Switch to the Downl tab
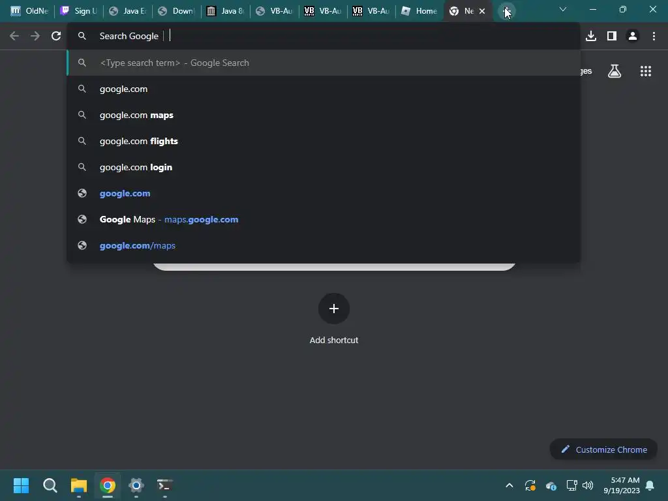Viewport: 668px width, 501px height. pyautogui.click(x=176, y=11)
